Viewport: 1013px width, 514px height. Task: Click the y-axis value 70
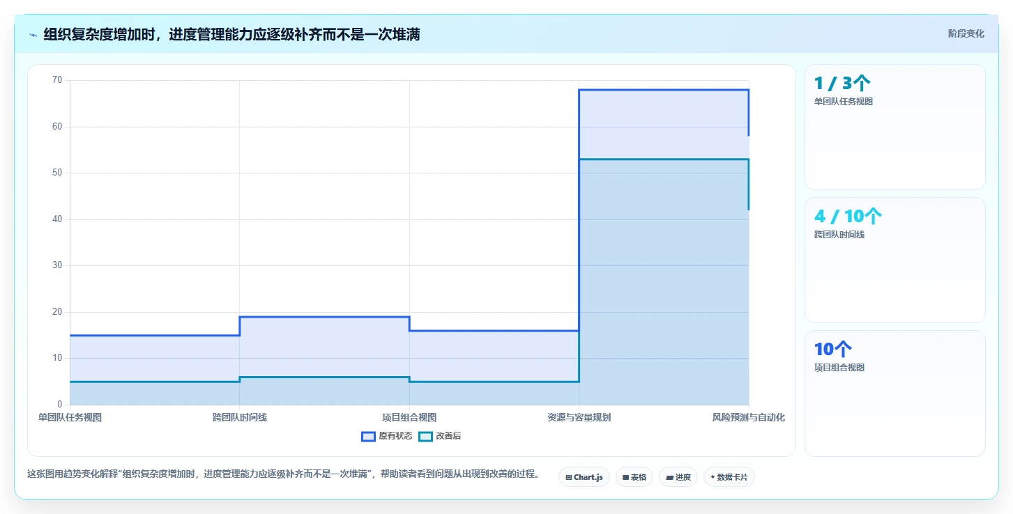[x=57, y=80]
